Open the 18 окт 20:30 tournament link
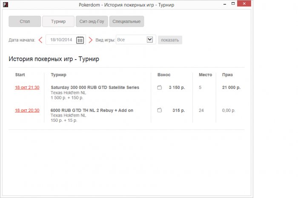Screen dimensions: 298x198 (x=27, y=110)
